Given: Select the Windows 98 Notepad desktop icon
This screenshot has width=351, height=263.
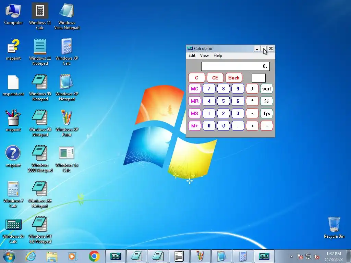Looking at the screenshot, I should pyautogui.click(x=40, y=123).
